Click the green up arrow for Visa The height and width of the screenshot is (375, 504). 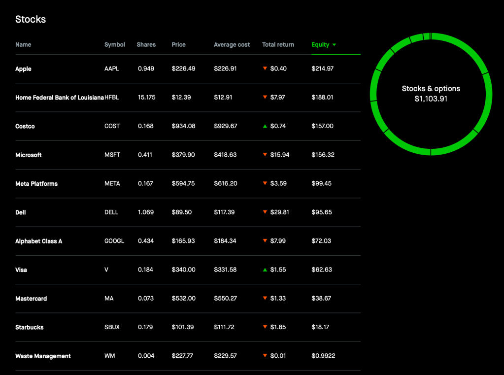click(x=265, y=270)
